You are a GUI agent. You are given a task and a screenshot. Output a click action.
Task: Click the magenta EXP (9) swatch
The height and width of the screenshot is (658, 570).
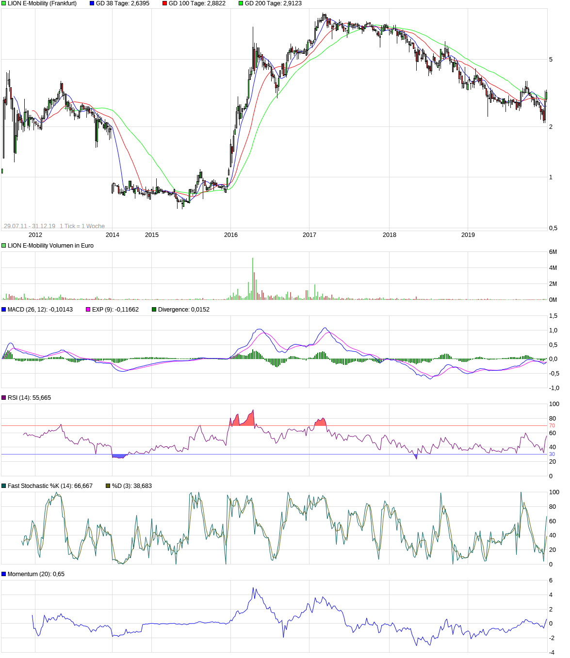point(88,310)
